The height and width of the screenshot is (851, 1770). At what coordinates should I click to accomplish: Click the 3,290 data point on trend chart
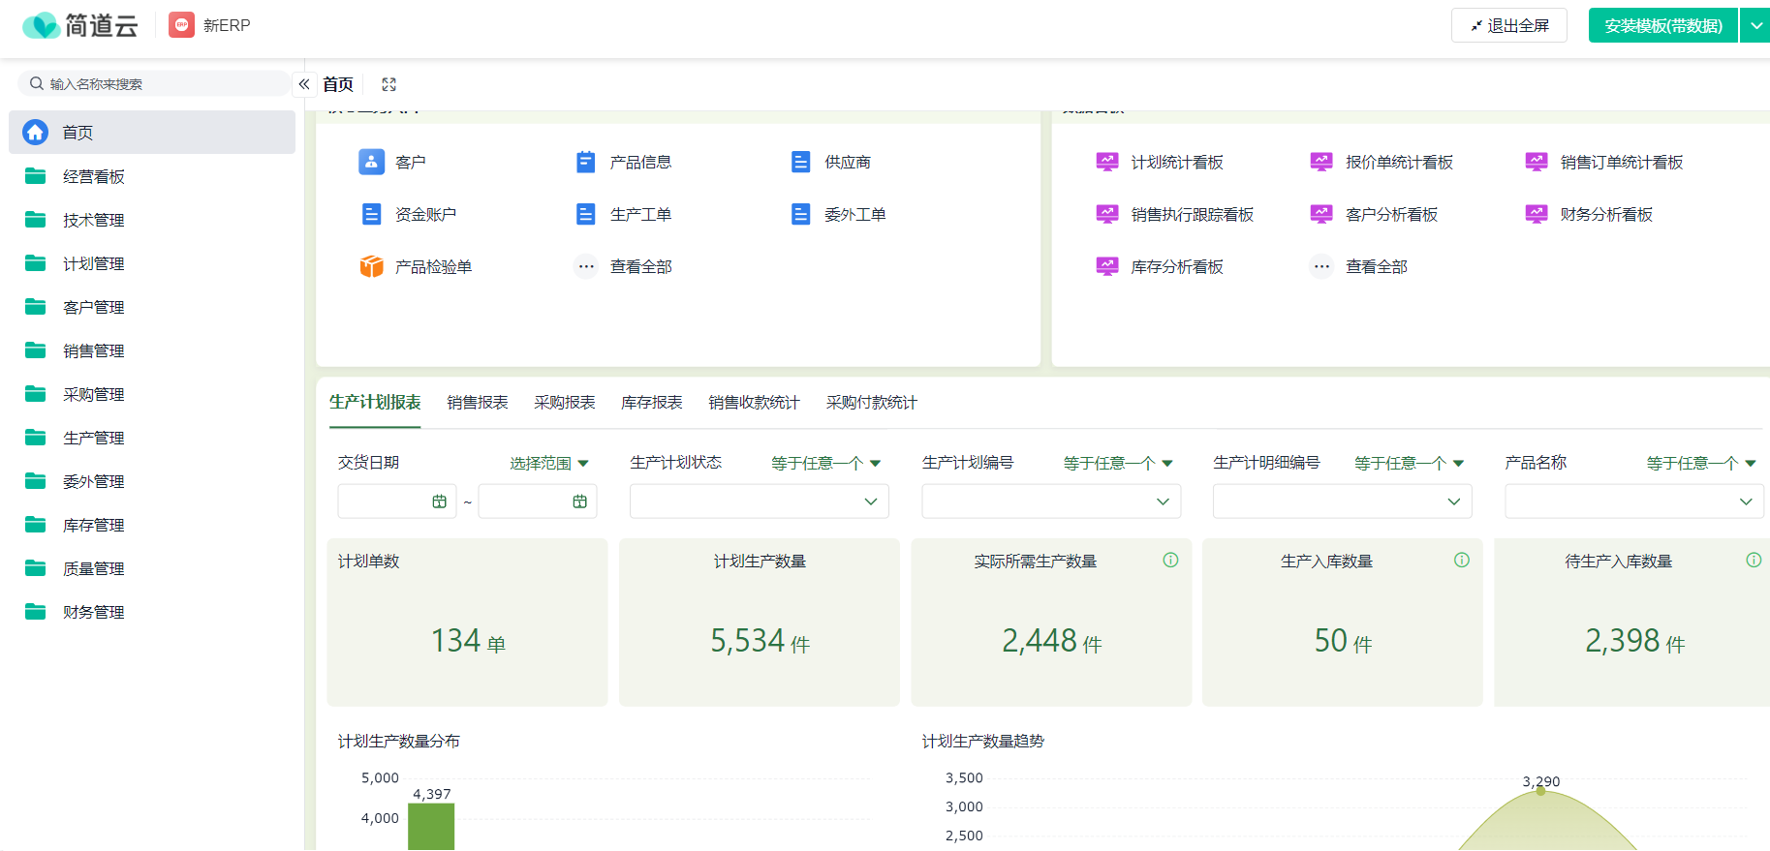tap(1541, 791)
